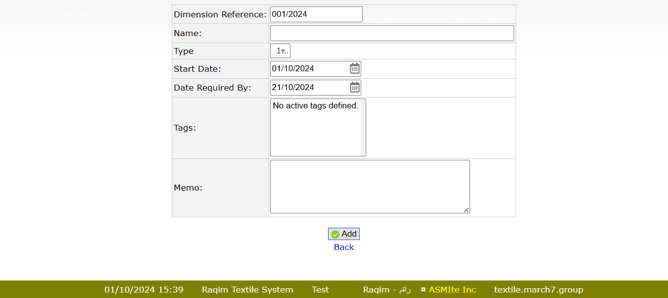Click inside the Memo text area

(x=370, y=187)
